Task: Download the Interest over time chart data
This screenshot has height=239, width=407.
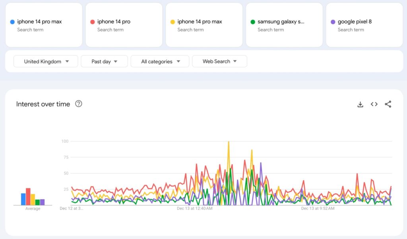Action: [360, 105]
